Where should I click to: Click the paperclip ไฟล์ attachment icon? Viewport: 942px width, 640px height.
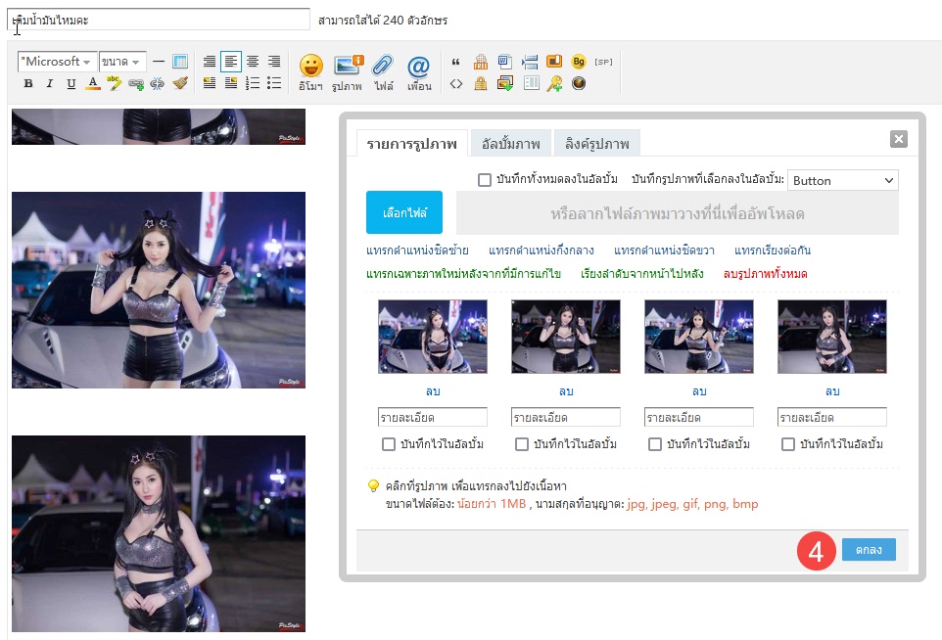point(383,67)
